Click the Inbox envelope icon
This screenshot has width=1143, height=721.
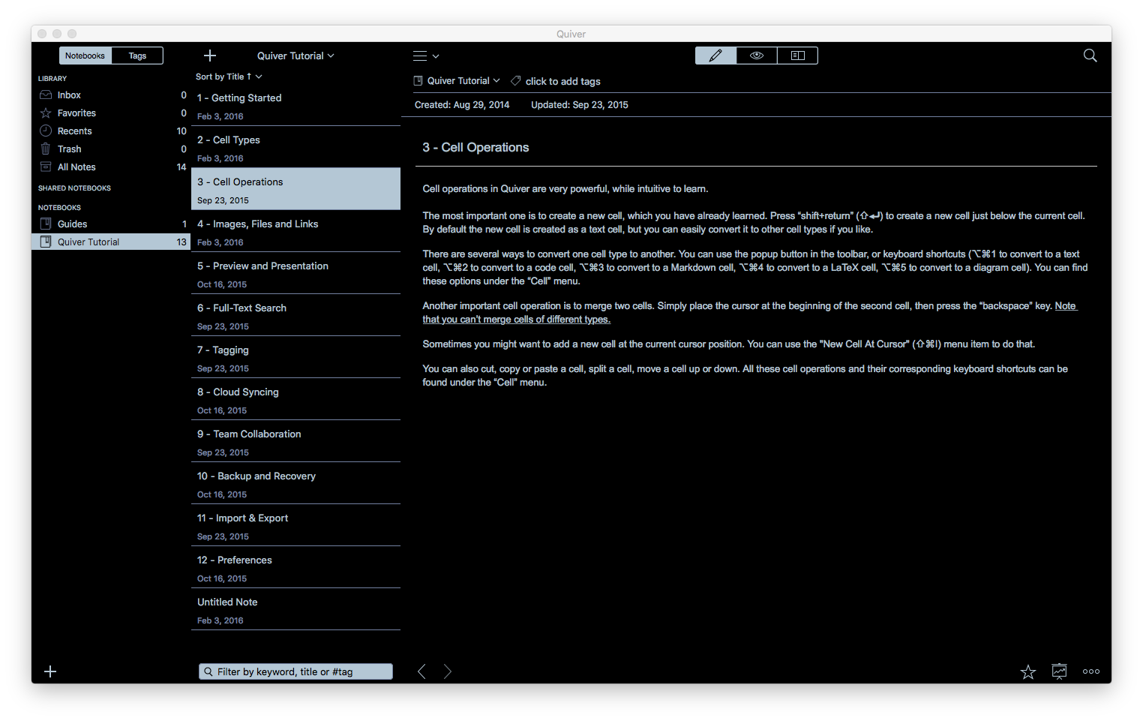tap(46, 95)
